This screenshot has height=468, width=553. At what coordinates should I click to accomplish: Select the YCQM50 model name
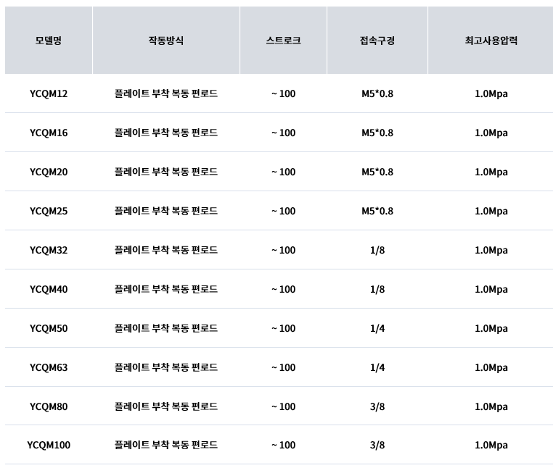(49, 328)
